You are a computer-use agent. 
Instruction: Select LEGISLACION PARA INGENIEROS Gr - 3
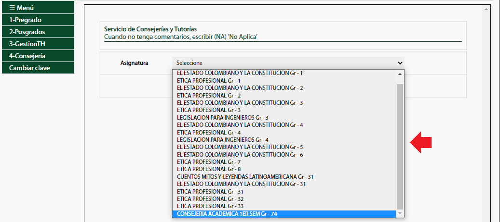284,118
